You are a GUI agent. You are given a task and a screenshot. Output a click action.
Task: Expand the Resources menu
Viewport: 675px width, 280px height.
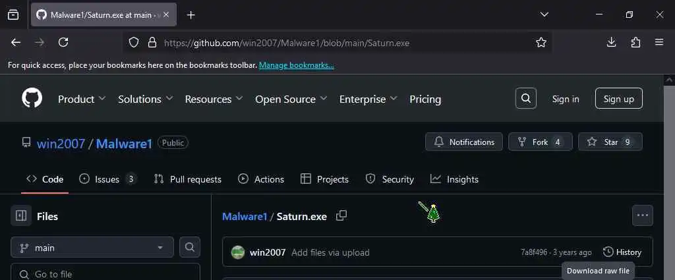click(x=214, y=99)
